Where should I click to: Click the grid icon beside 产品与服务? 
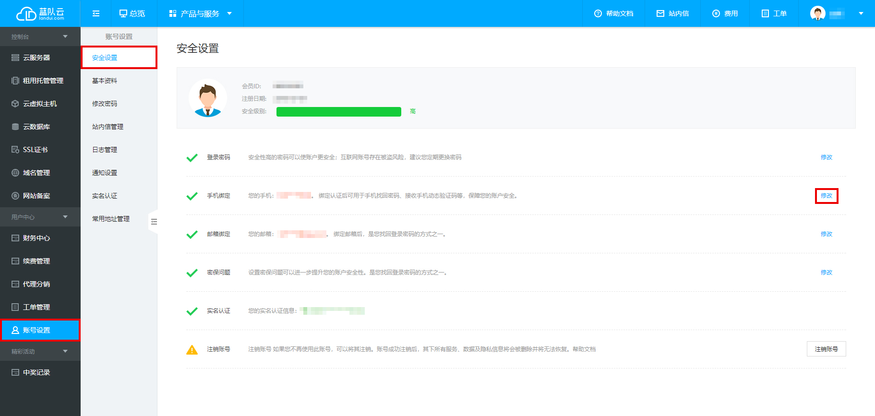[x=173, y=13]
